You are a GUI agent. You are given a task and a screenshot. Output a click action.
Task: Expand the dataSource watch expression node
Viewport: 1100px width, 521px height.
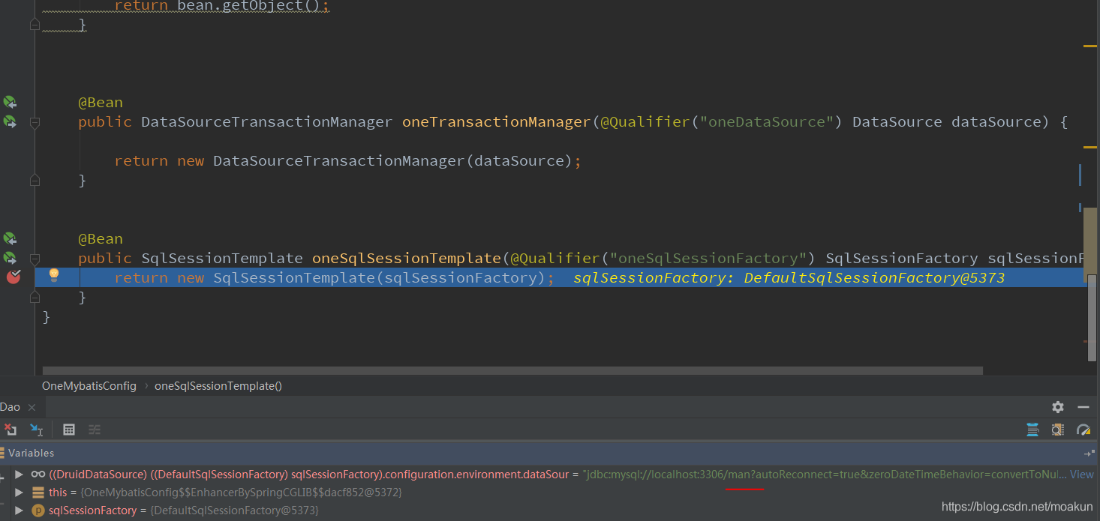pos(19,474)
